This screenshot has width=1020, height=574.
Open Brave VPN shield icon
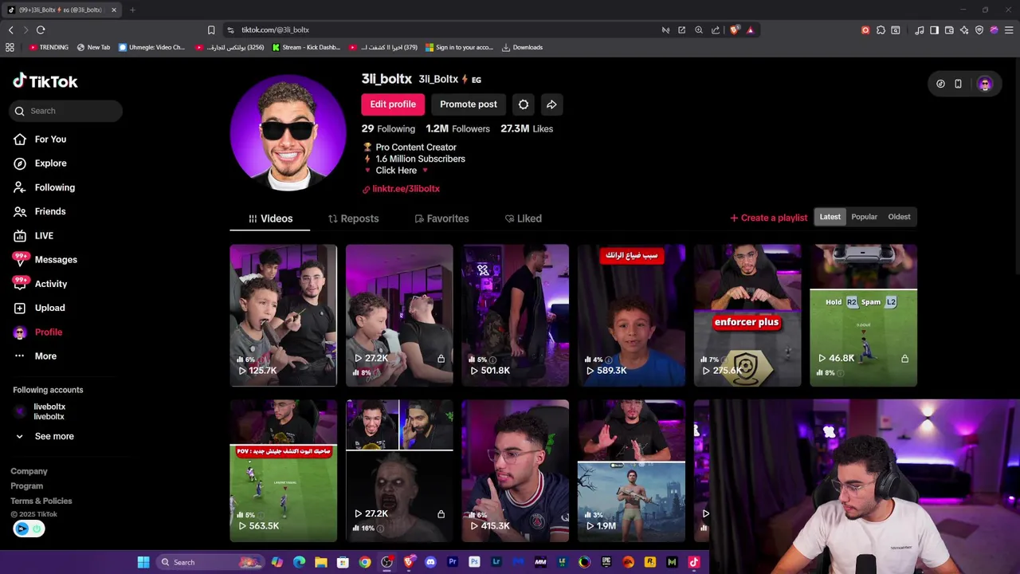tap(979, 29)
